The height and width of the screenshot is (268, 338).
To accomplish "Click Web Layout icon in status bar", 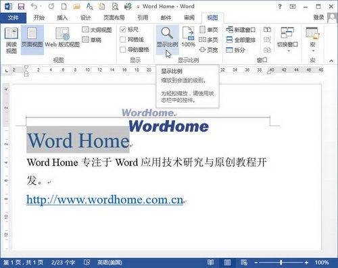I will point(244,263).
